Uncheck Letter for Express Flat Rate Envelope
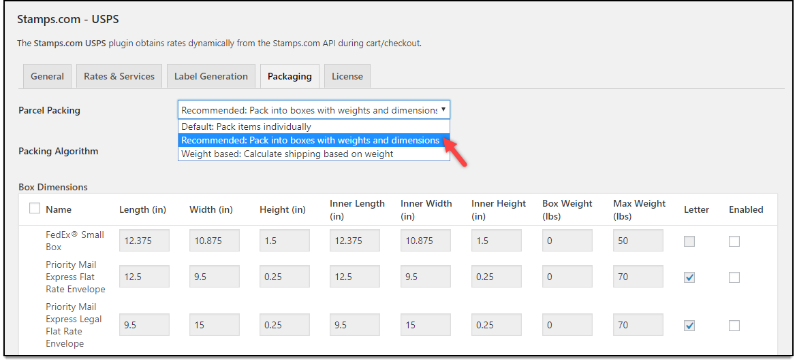This screenshot has height=363, width=797. click(689, 277)
